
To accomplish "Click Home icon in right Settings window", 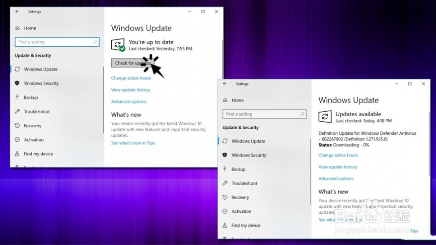I will pyautogui.click(x=225, y=100).
